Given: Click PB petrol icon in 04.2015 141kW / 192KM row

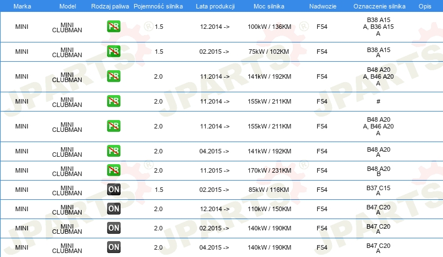Looking at the screenshot, I should pos(113,151).
